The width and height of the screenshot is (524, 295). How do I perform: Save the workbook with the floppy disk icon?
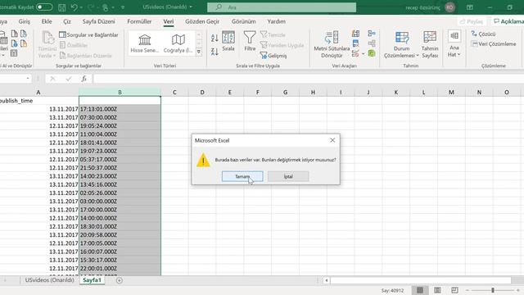tap(62, 7)
